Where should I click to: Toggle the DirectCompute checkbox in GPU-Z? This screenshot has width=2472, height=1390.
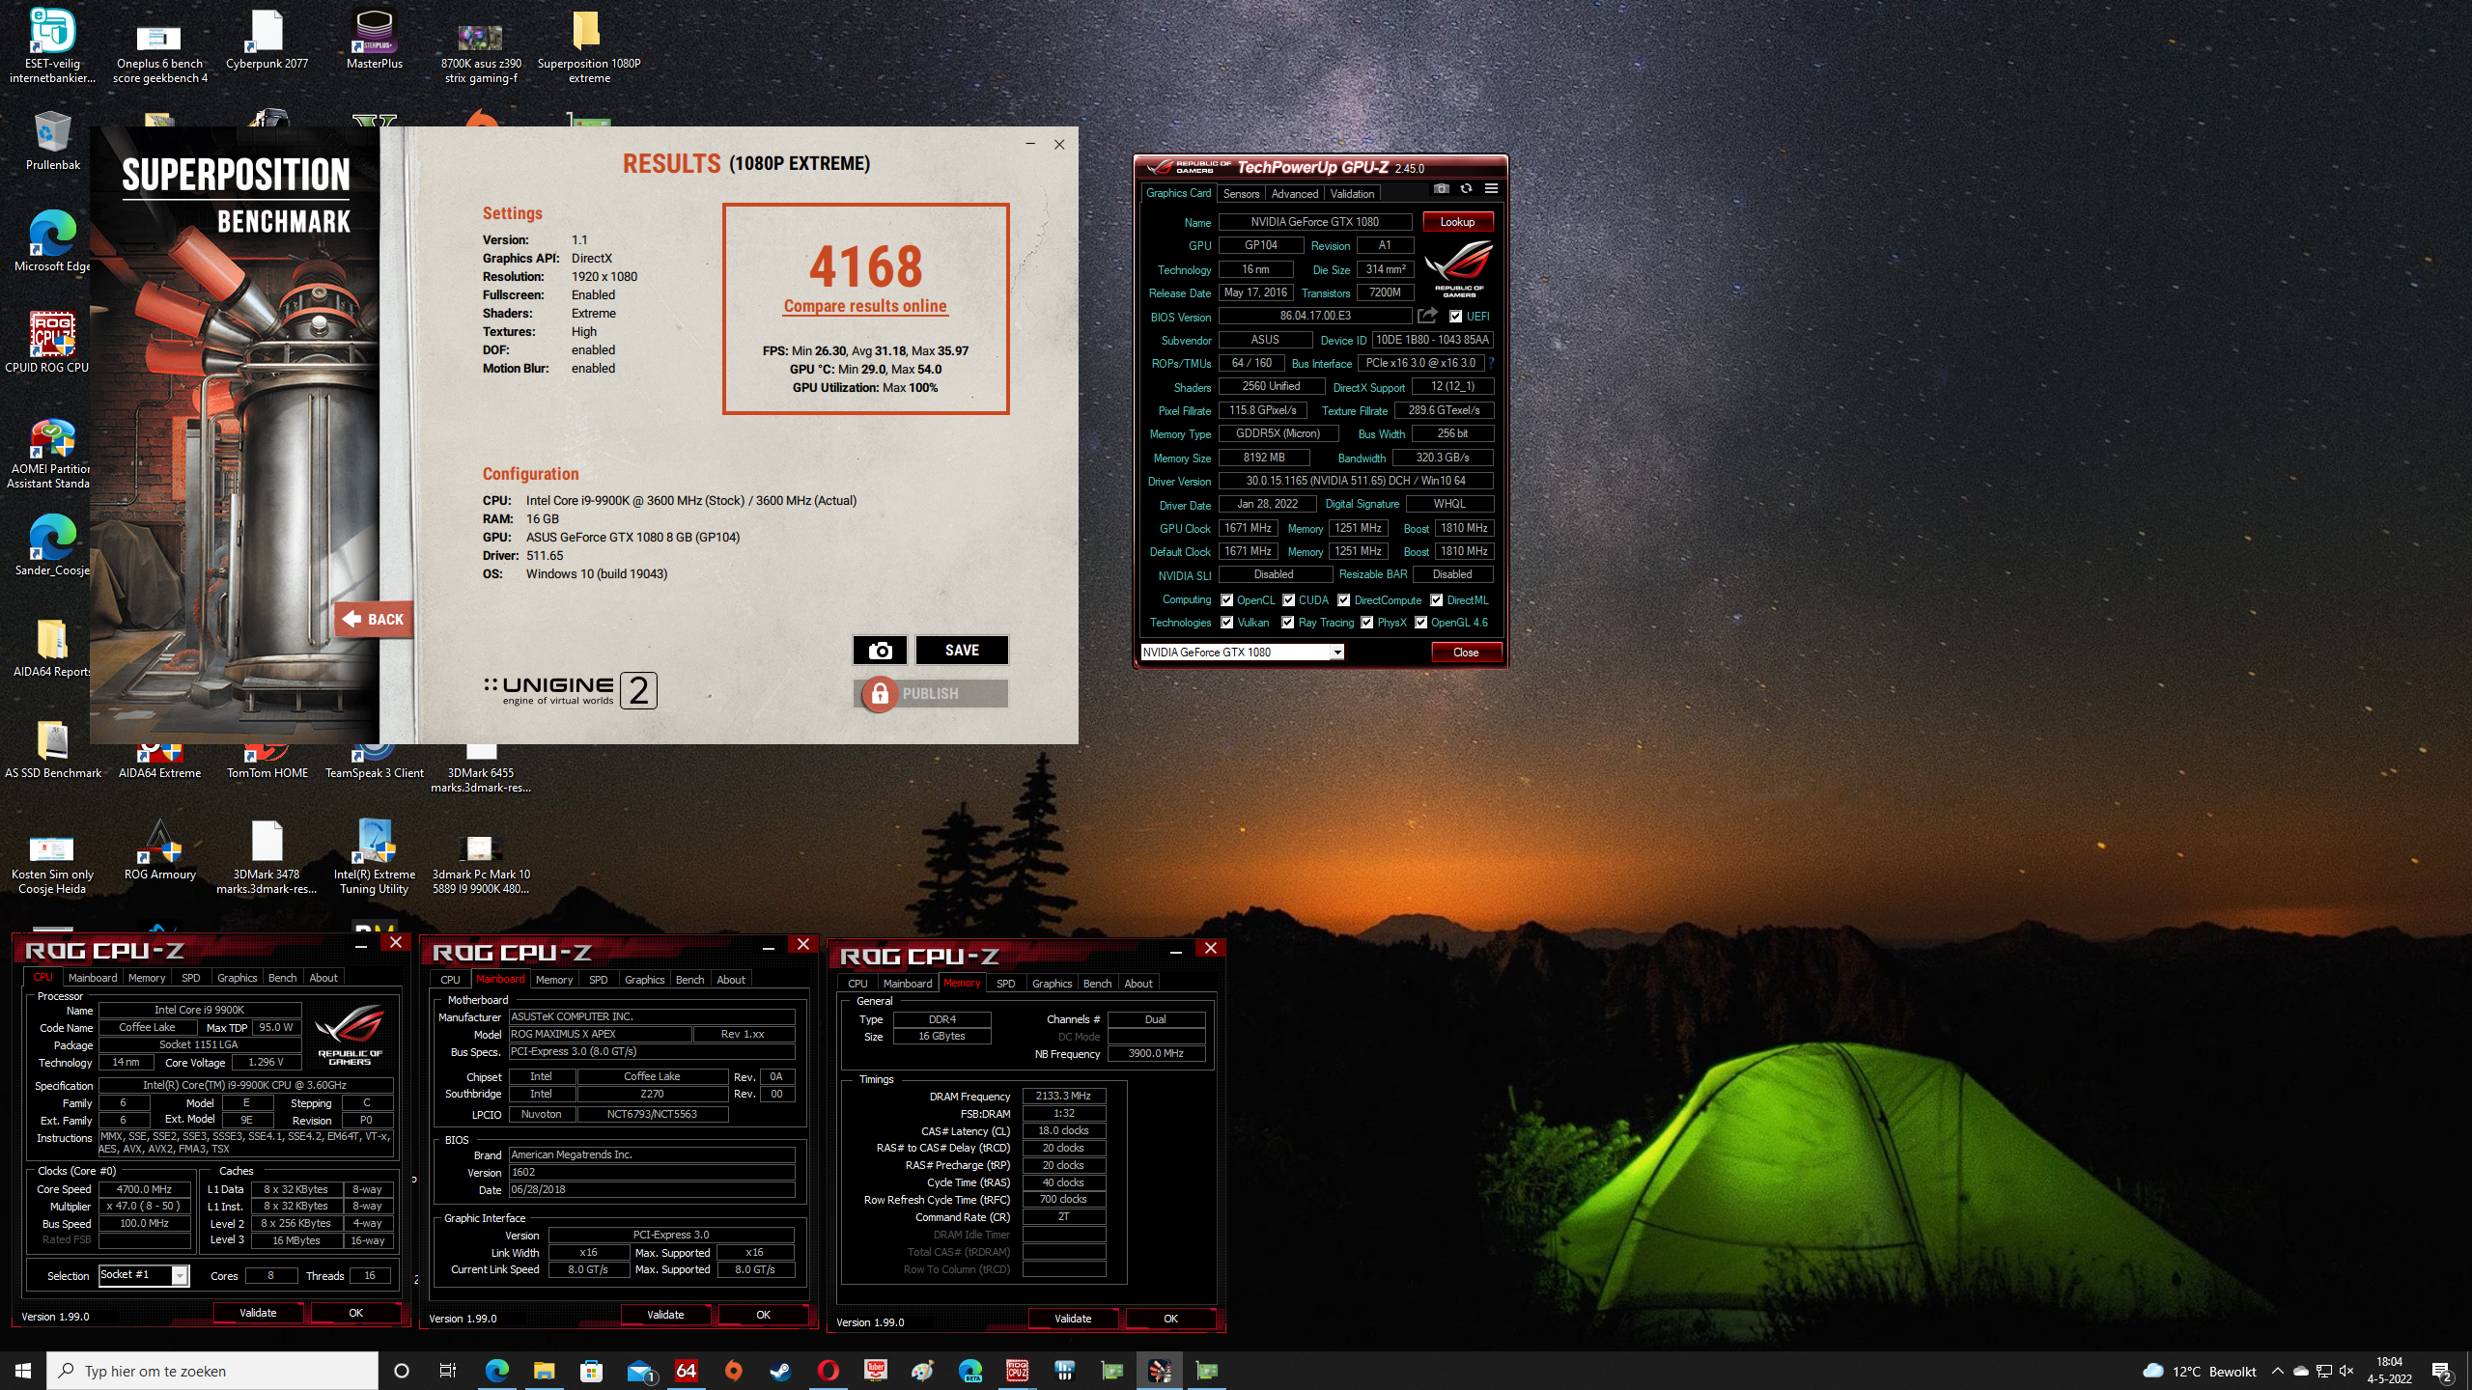[x=1344, y=600]
